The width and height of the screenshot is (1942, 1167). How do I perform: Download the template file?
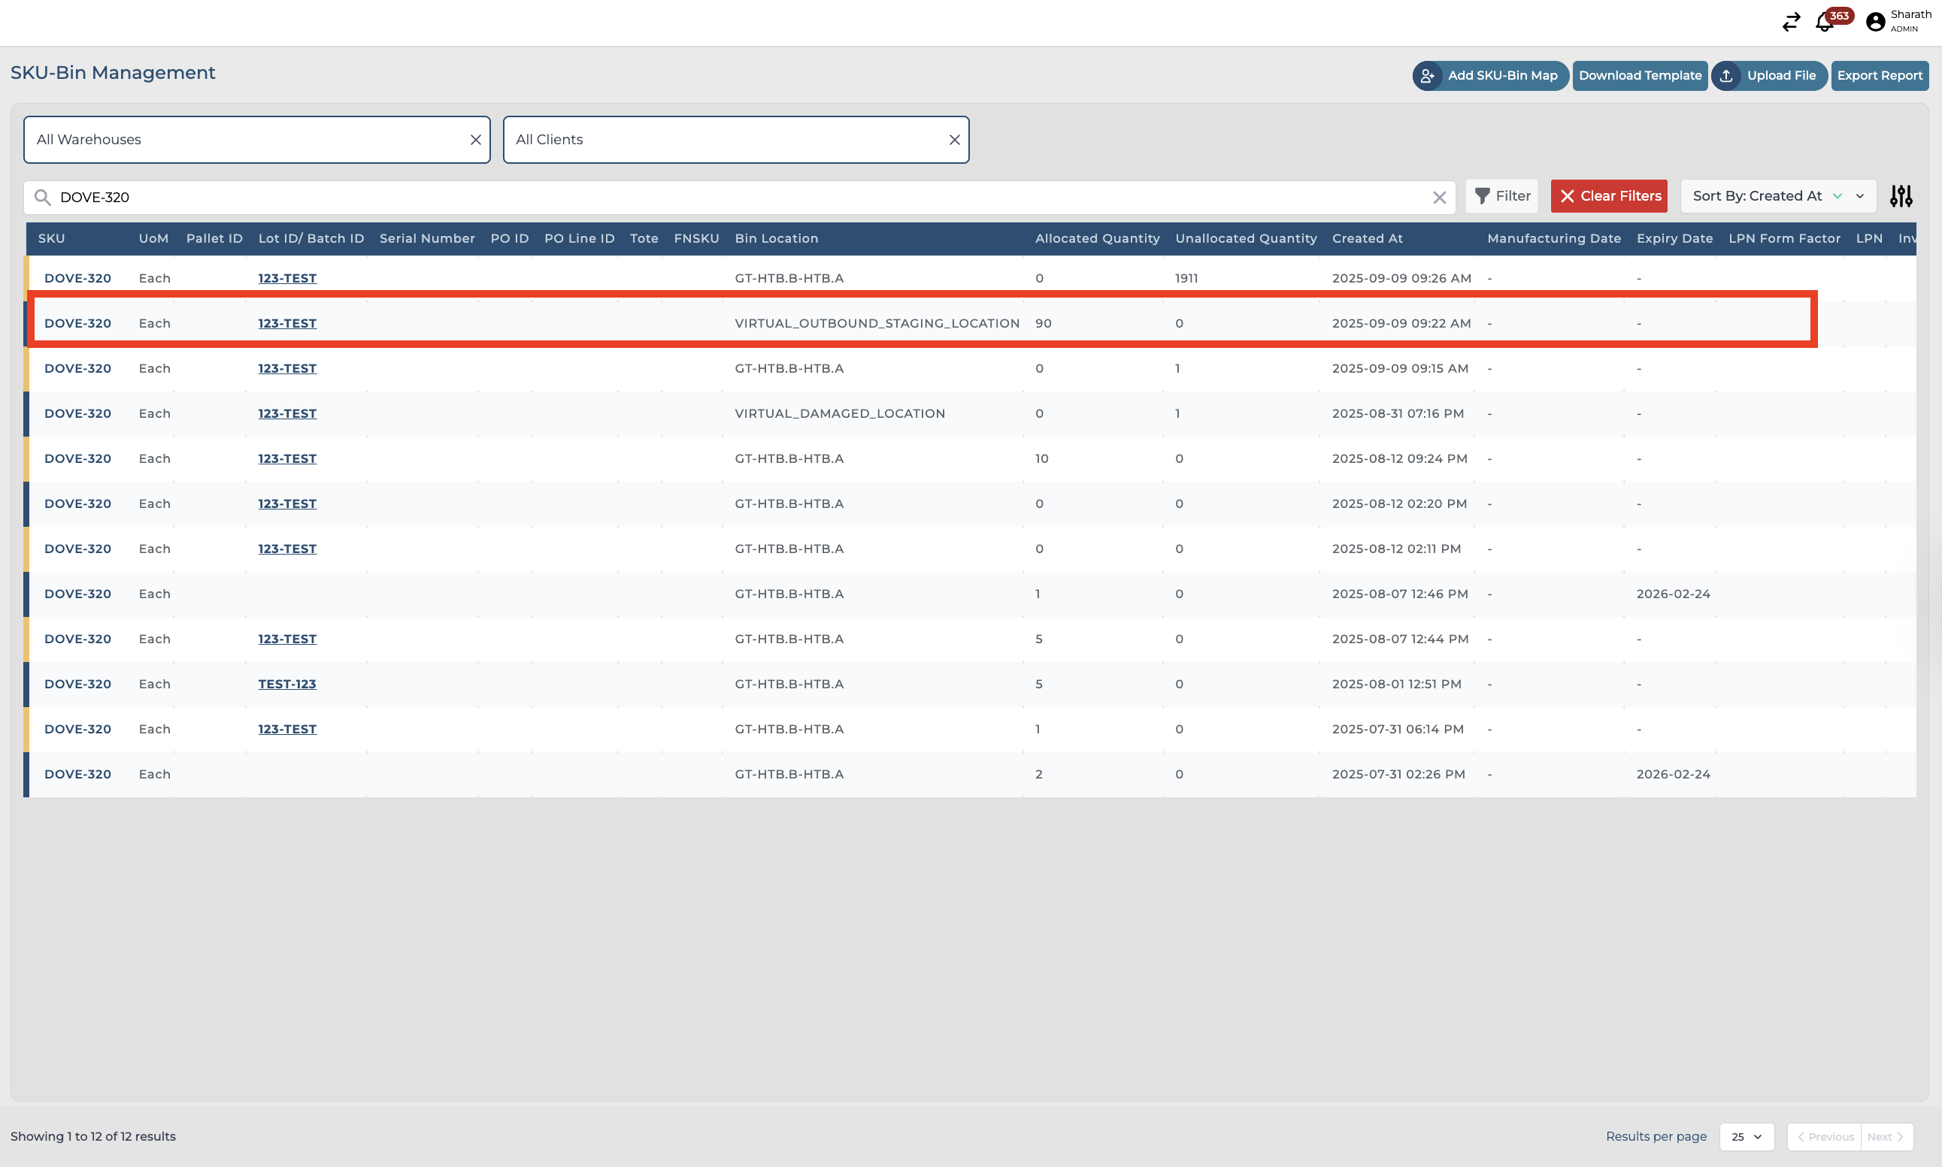(x=1639, y=75)
